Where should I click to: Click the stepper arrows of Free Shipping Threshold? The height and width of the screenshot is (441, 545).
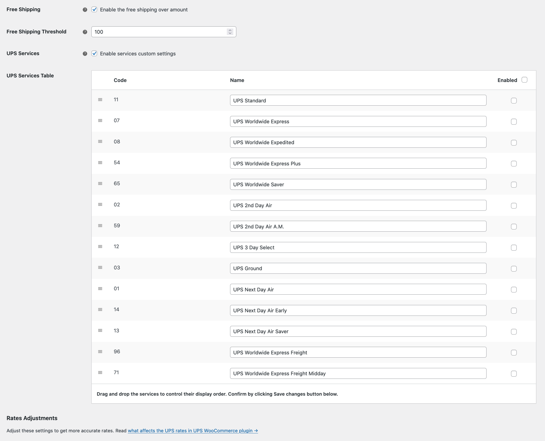pos(230,32)
